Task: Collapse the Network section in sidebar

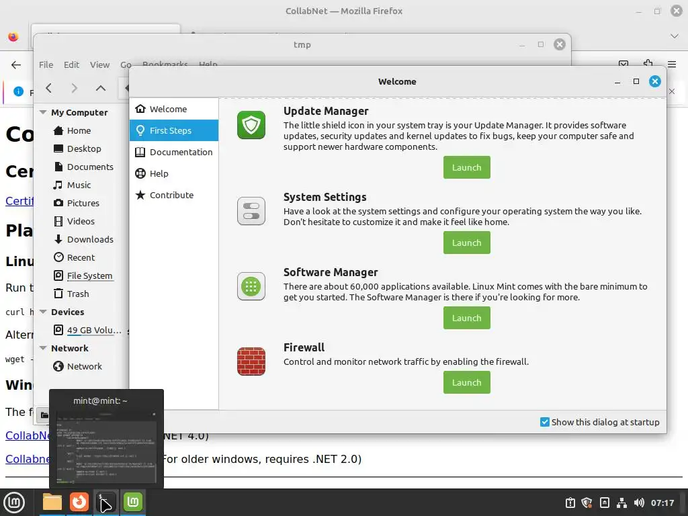Action: click(x=43, y=348)
